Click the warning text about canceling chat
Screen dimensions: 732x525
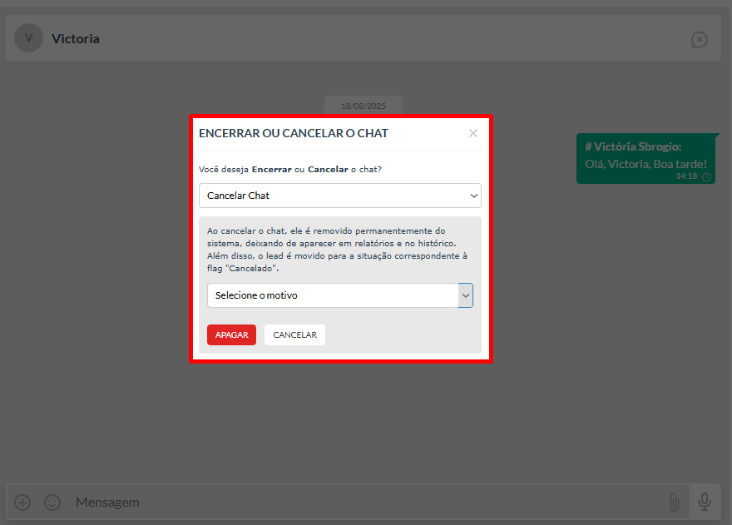(x=337, y=250)
